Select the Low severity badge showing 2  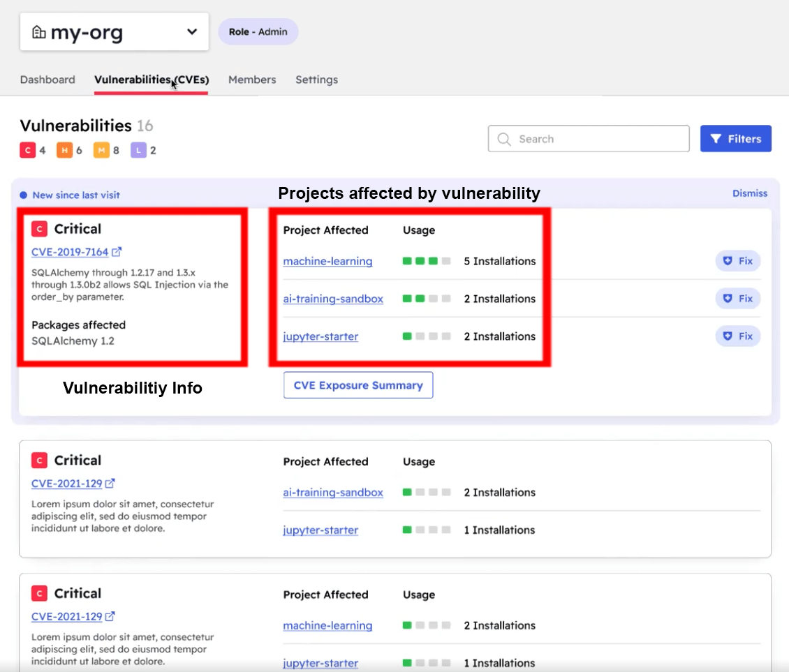pos(138,149)
